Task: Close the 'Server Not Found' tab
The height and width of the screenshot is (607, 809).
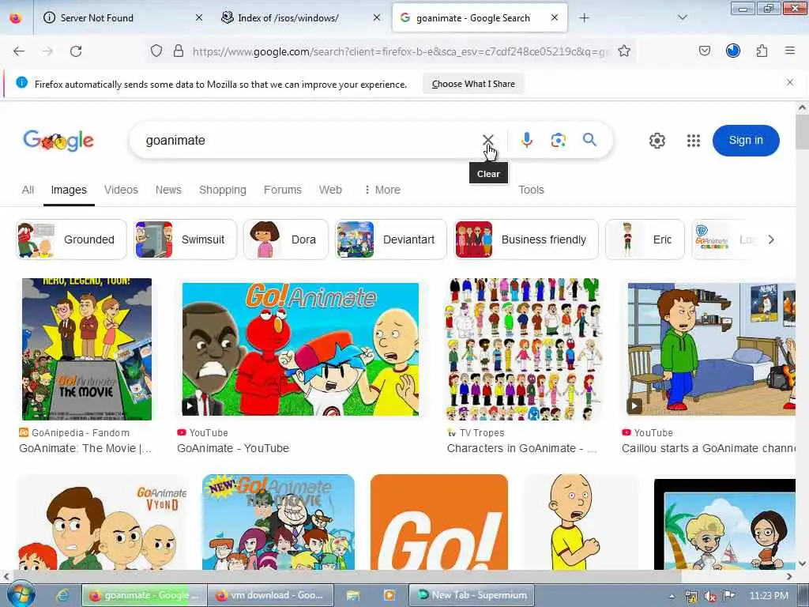Action: [x=199, y=18]
